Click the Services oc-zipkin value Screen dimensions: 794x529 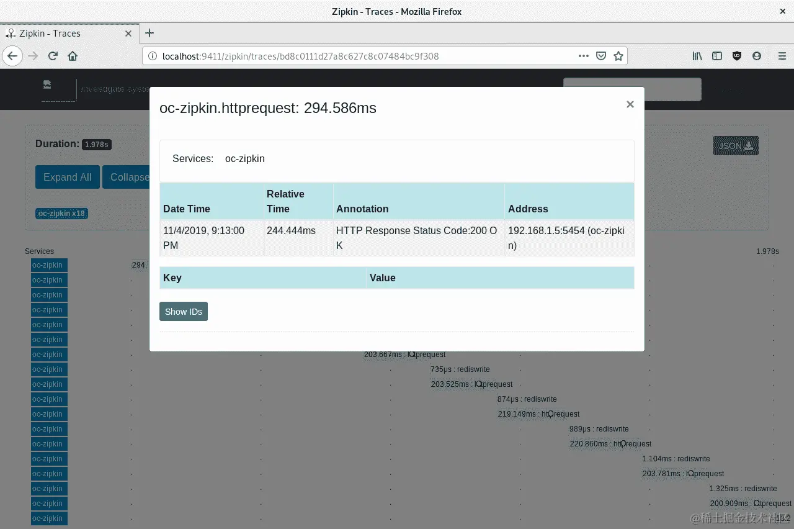(245, 159)
